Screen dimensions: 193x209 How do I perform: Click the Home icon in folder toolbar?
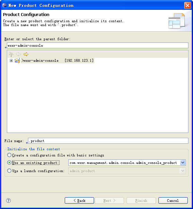point(11,54)
